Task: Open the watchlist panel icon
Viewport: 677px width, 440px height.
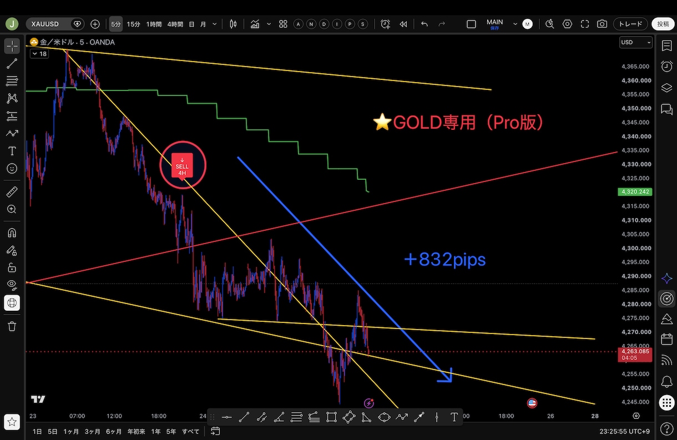Action: tap(666, 46)
